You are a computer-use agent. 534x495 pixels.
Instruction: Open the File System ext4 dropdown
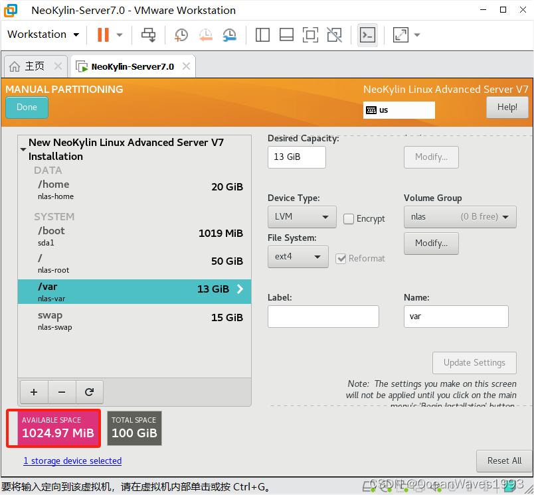[x=298, y=257]
